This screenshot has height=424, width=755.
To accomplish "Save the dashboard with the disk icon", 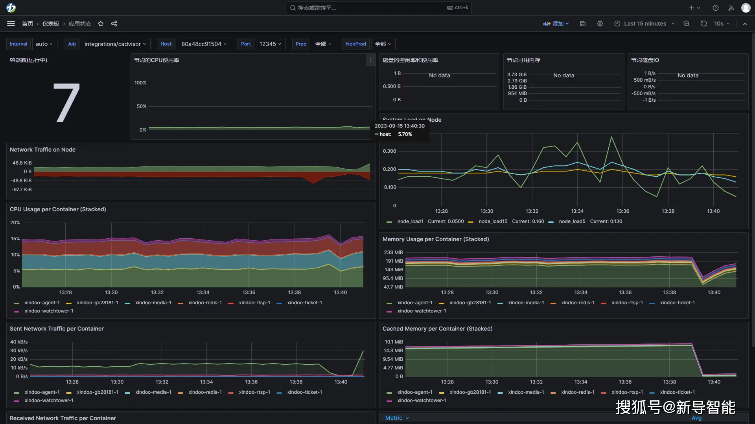I will pyautogui.click(x=583, y=24).
